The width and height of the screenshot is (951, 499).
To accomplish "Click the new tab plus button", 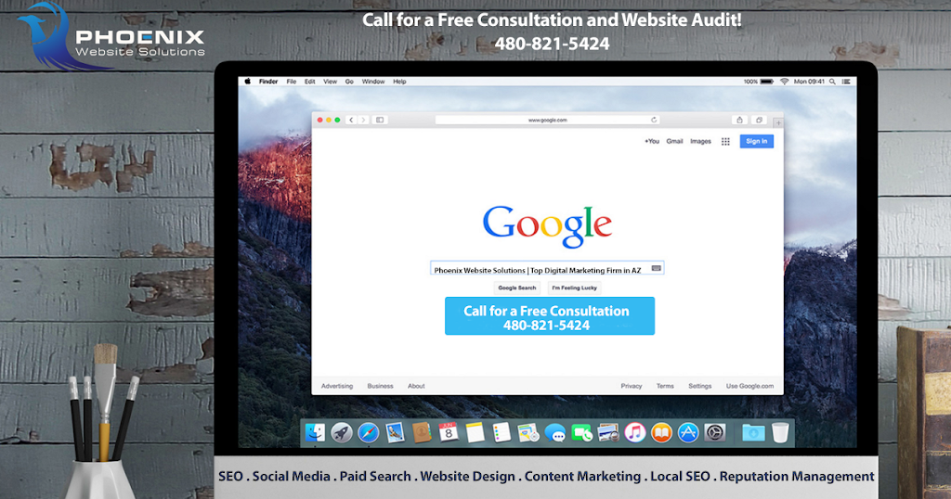I will (778, 123).
